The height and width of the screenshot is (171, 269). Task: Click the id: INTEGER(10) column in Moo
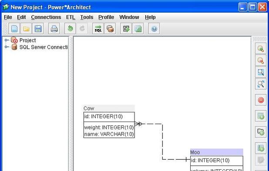tap(210, 161)
